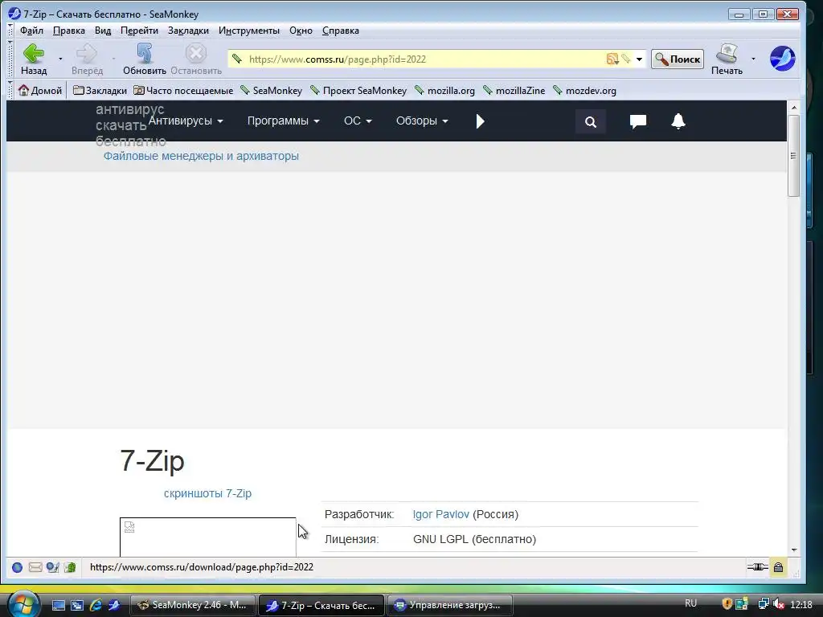
Task: Click the Navigator globe icon in the status bar
Action: tap(17, 567)
